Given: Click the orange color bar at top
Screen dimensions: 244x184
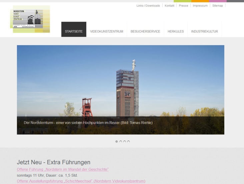Looking at the screenshot, I should pos(200,1).
